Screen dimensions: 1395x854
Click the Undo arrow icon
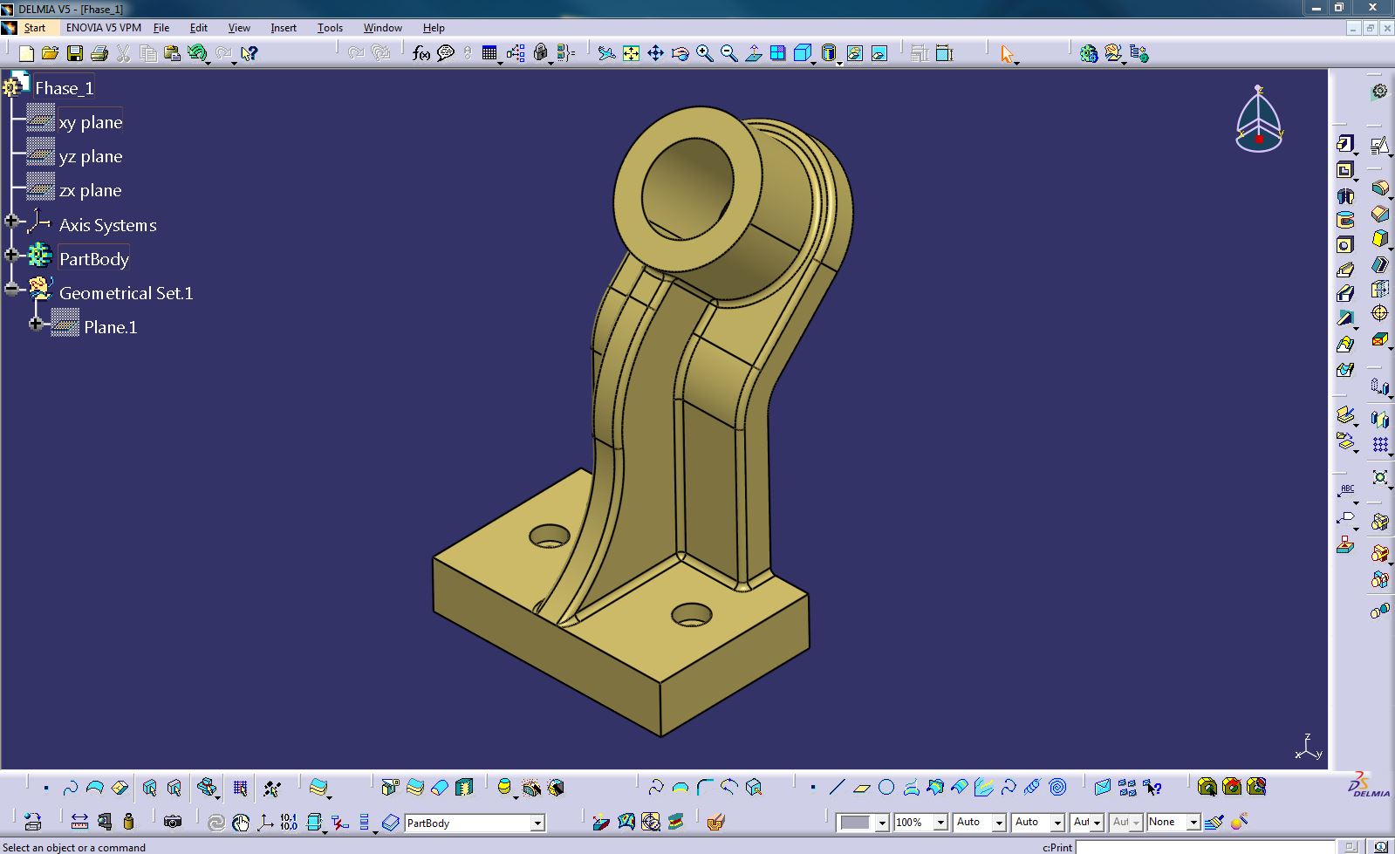pyautogui.click(x=198, y=53)
